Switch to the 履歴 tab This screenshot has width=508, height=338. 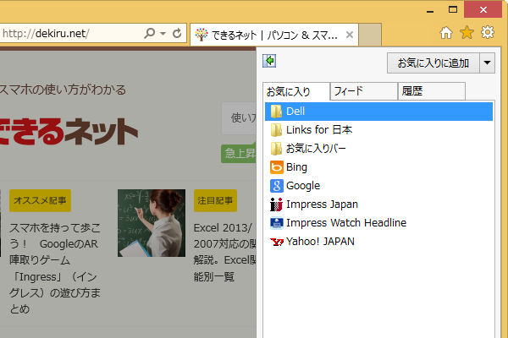click(432, 91)
